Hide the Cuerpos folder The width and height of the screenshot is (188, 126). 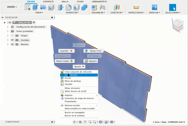pyautogui.click(x=12, y=40)
